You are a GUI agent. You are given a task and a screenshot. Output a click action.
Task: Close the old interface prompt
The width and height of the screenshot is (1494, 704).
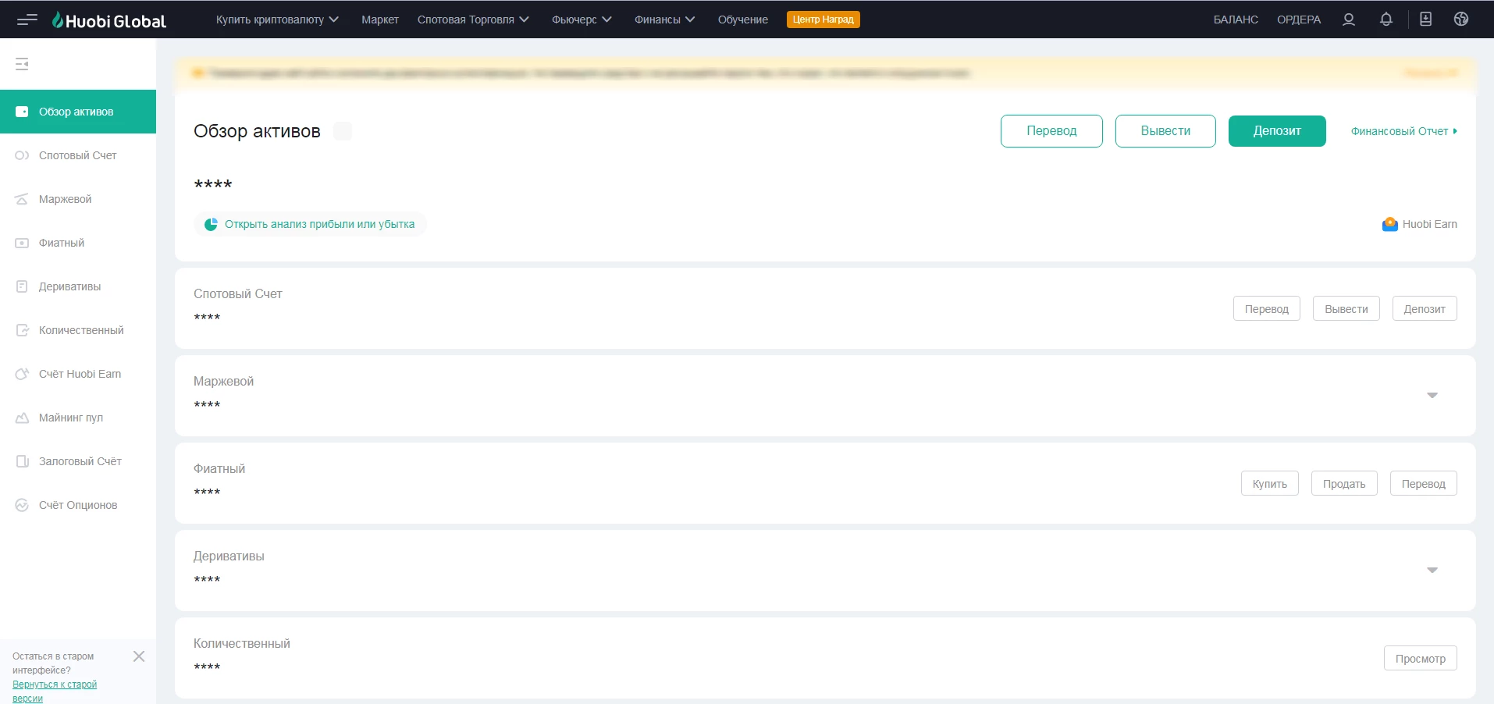coord(139,656)
